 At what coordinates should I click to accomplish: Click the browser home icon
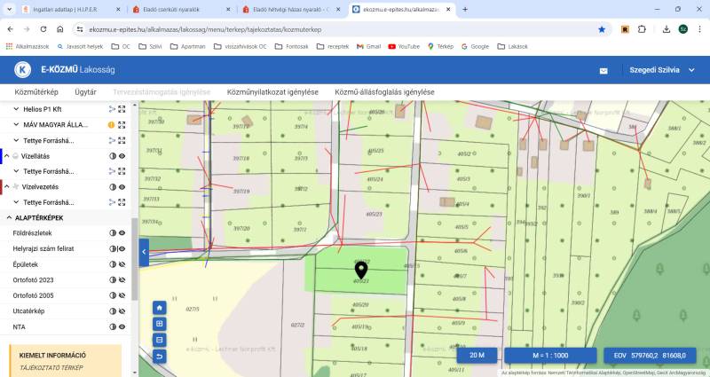(59, 29)
